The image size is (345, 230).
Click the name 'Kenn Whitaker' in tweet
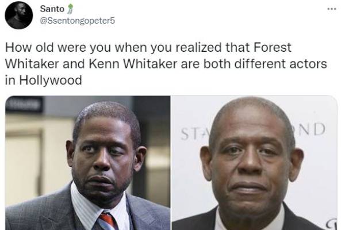tap(133, 64)
